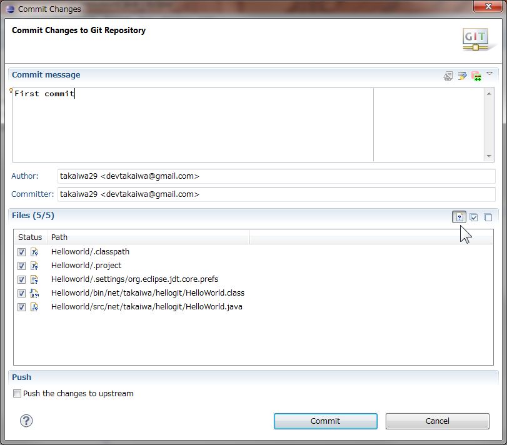Select the HelloWorld.class path row

point(148,292)
